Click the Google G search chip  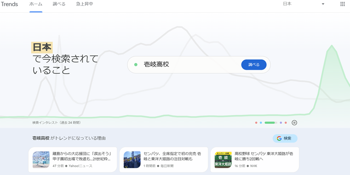click(x=285, y=138)
